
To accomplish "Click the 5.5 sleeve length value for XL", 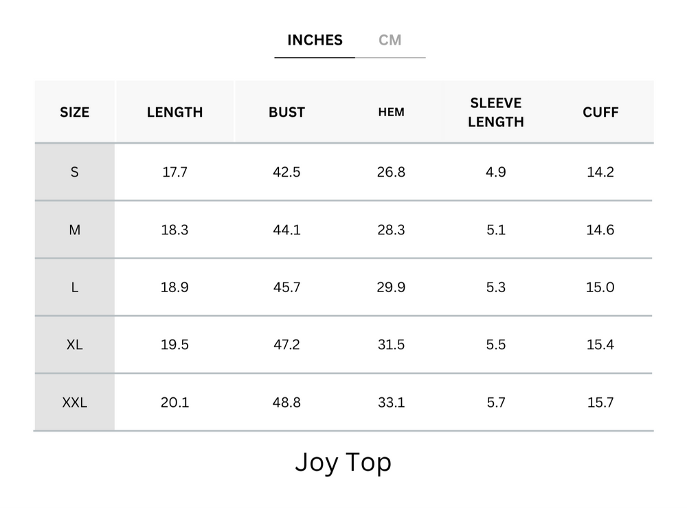I will tap(496, 344).
